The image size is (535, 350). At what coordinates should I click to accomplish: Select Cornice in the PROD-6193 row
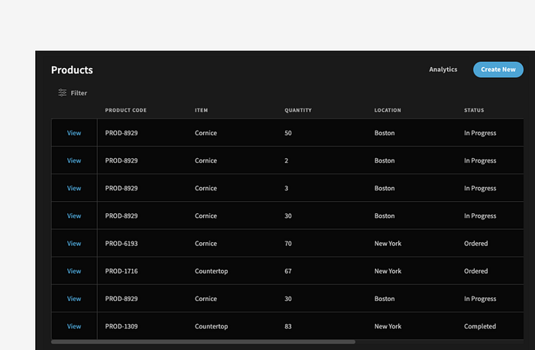point(206,244)
